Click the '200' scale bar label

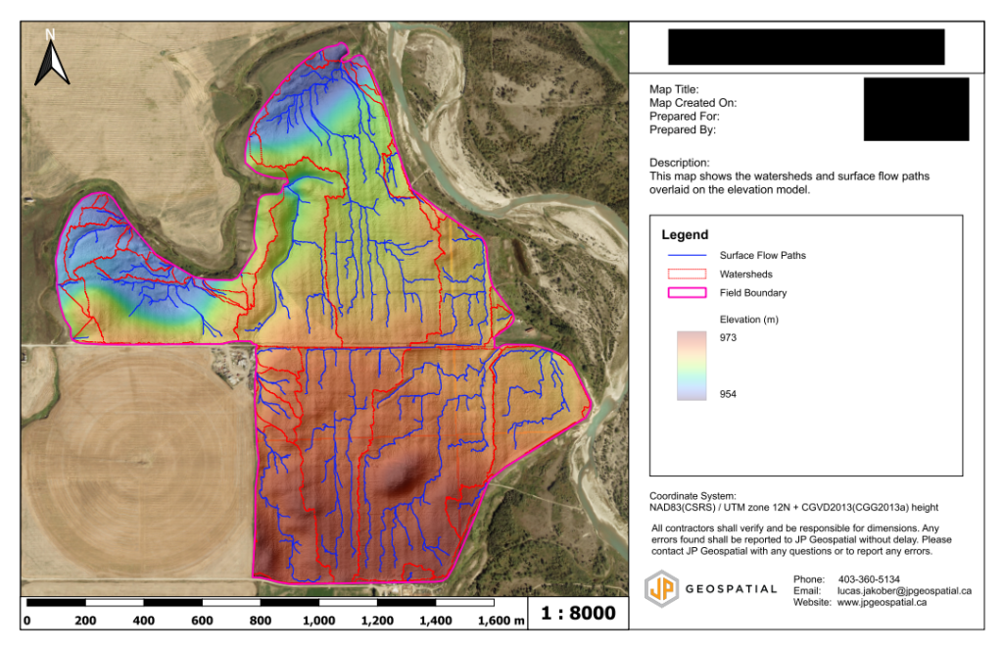point(85,621)
